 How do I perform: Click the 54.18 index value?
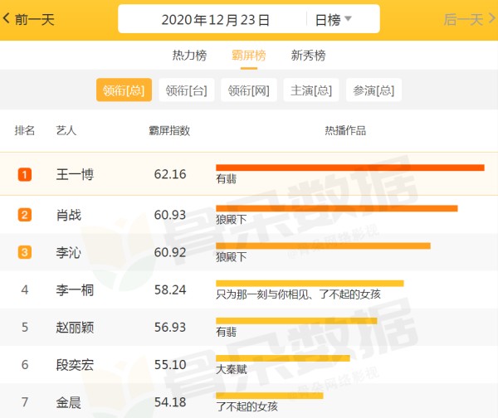[x=170, y=402]
